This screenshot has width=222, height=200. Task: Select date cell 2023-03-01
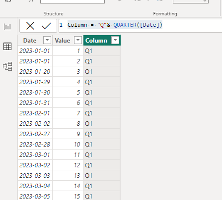click(35, 155)
